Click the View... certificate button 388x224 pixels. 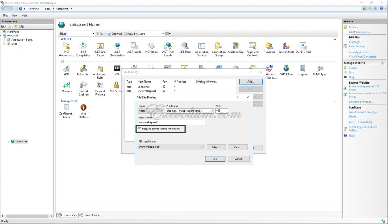pos(238,147)
